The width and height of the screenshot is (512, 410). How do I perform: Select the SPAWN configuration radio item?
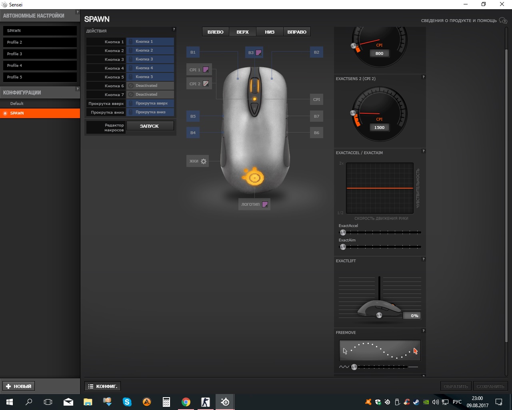(x=5, y=113)
